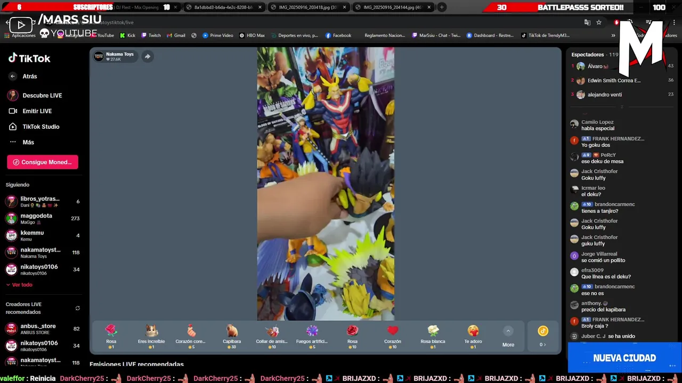Open anbus._store recommended creator
This screenshot has width=682, height=383.
[43, 329]
